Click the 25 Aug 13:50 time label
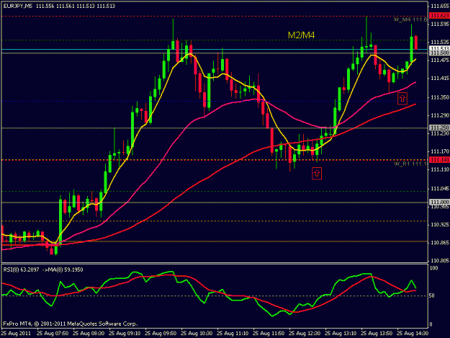450x338 pixels. pos(377,334)
